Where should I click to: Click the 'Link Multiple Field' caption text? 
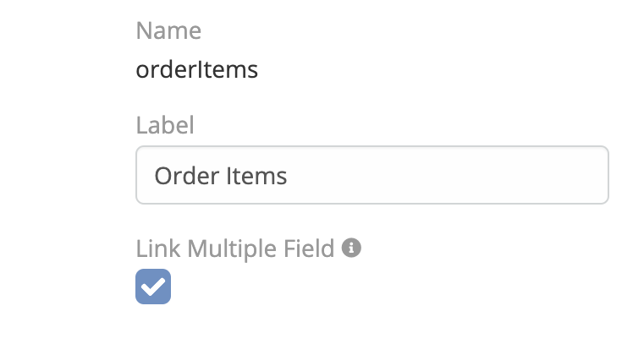click(235, 248)
